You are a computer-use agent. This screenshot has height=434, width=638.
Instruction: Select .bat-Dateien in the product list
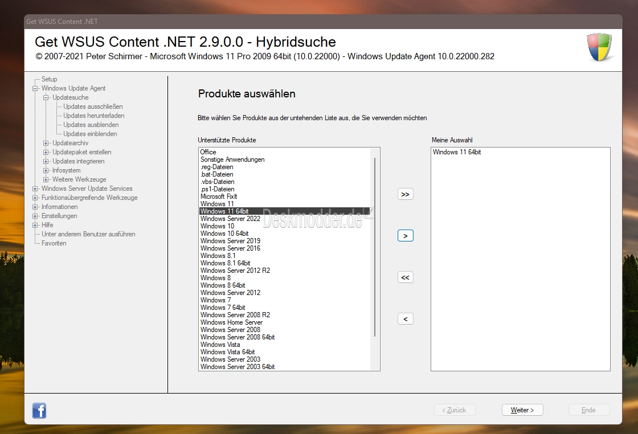tap(285, 174)
